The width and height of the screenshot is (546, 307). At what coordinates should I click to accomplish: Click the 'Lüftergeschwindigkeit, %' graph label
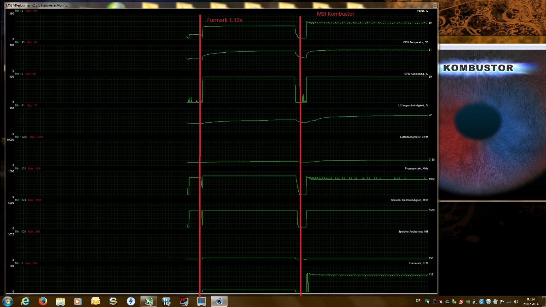(x=413, y=106)
